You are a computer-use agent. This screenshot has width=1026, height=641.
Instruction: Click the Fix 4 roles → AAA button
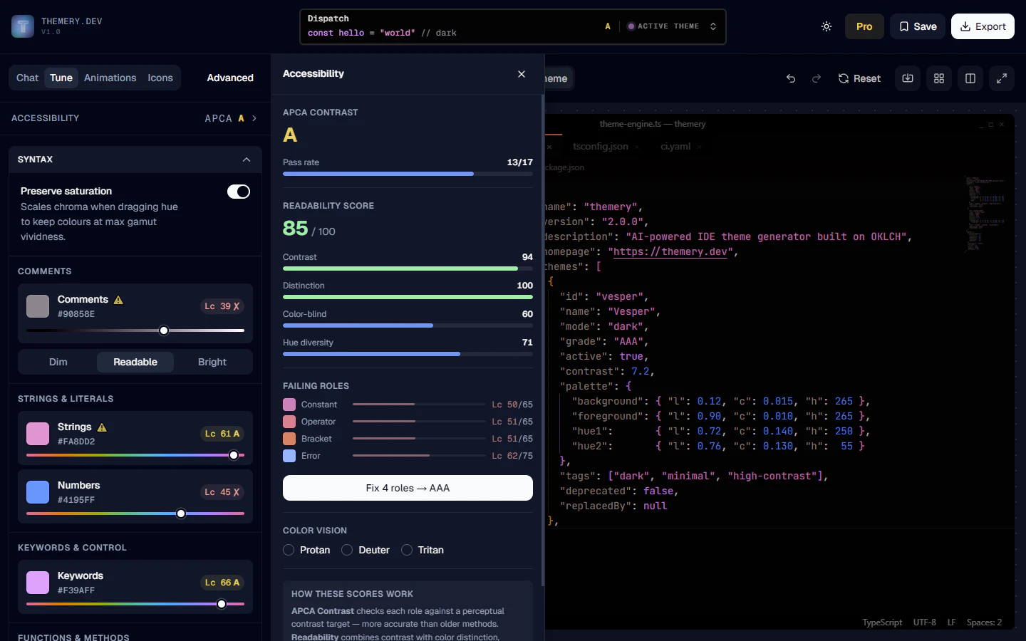point(408,488)
